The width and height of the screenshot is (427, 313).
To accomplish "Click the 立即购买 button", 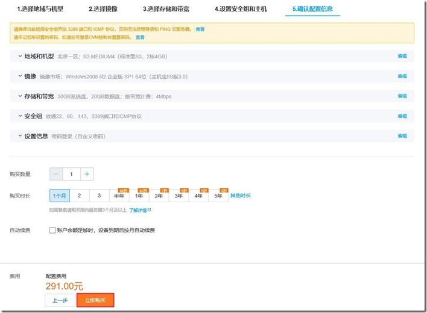I will pyautogui.click(x=95, y=300).
